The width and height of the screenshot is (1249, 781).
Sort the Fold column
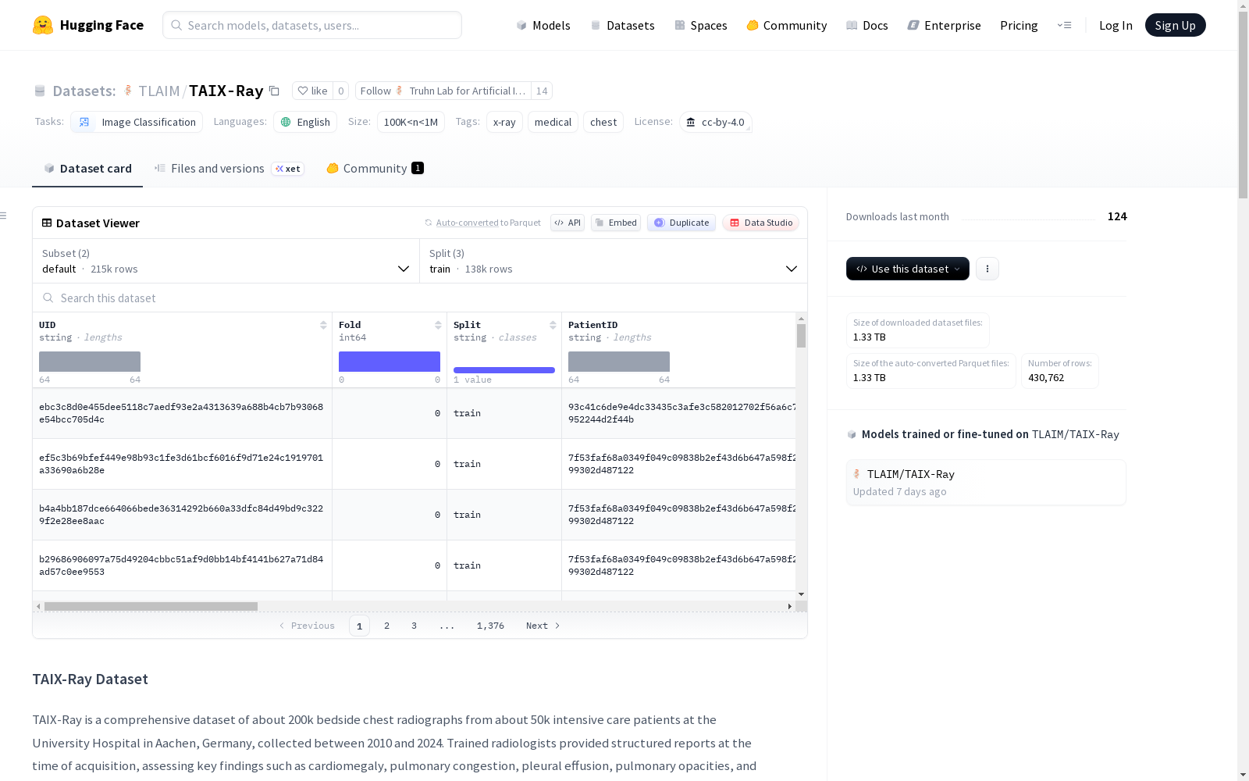pos(438,325)
